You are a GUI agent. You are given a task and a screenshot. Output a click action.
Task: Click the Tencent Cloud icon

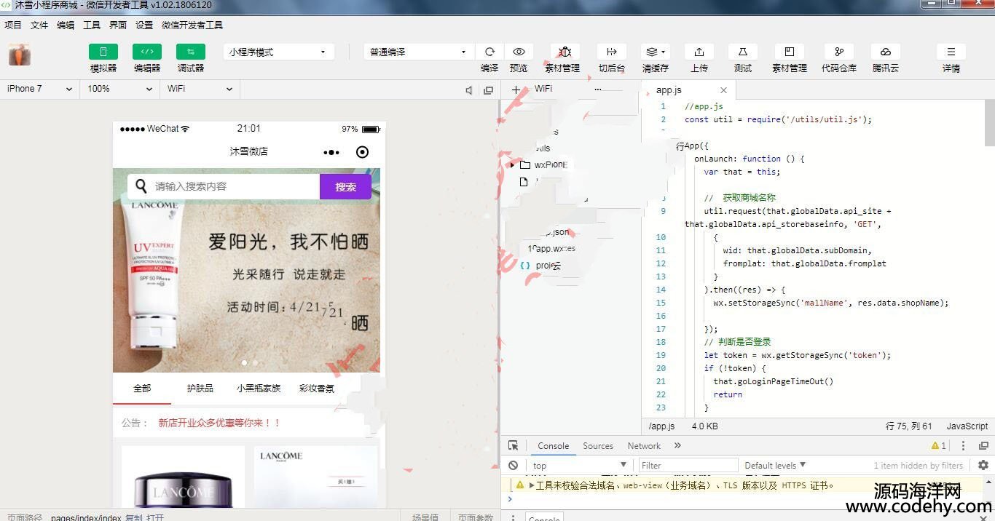click(x=885, y=52)
